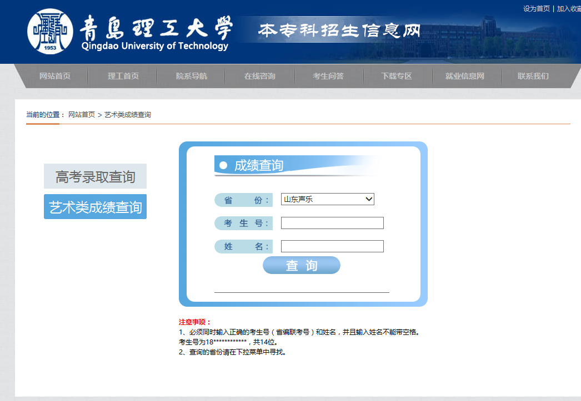The image size is (581, 401).
Task: Focus the 姓名 input field
Action: (332, 246)
